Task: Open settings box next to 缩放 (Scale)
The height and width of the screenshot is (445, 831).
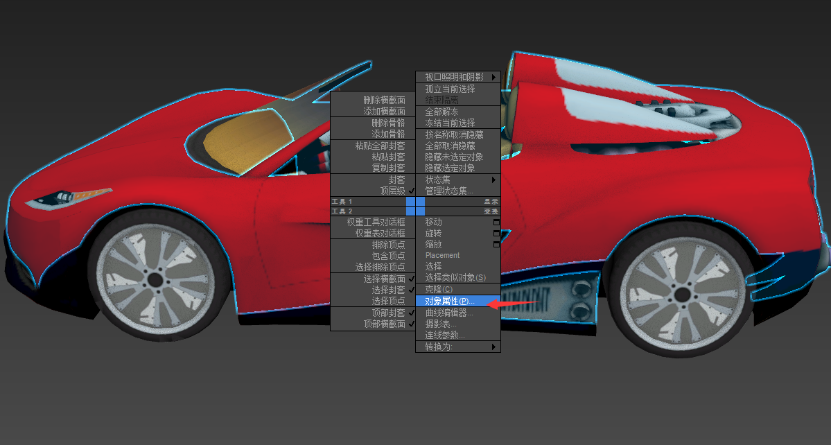Action: (x=496, y=245)
